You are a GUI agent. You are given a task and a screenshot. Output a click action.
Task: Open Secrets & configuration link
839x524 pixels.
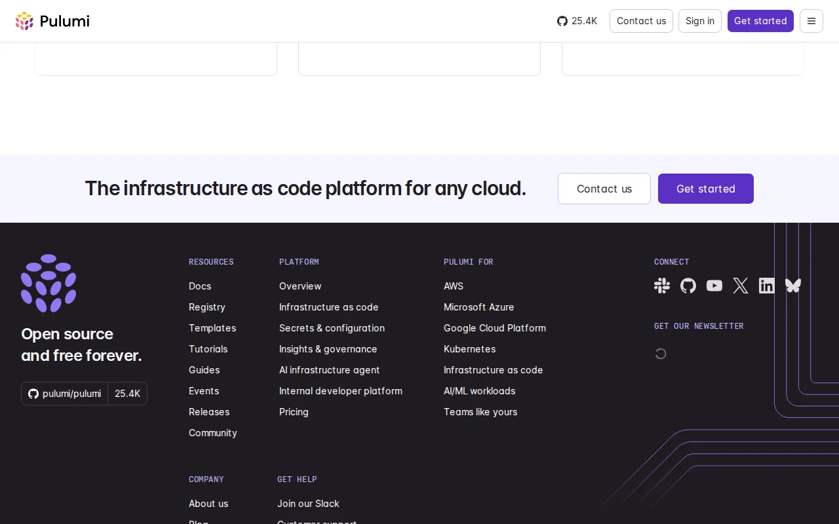[332, 328]
